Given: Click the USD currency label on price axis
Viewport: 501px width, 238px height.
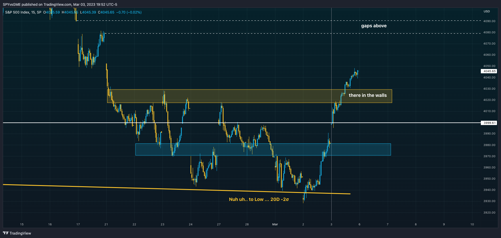Looking at the screenshot, I should 487,11.
